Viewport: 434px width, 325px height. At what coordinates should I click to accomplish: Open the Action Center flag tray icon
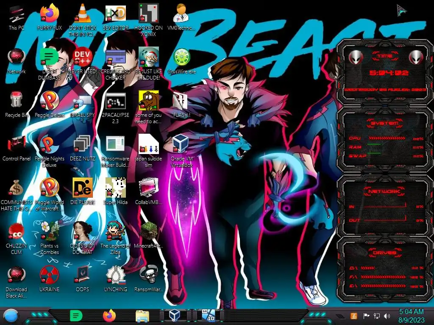[x=366, y=316]
